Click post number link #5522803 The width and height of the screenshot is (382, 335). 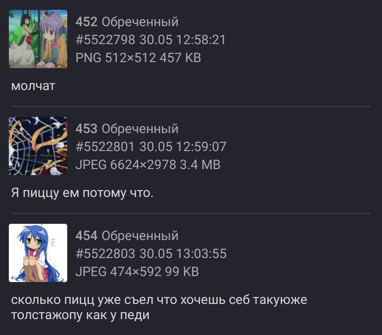tap(105, 253)
